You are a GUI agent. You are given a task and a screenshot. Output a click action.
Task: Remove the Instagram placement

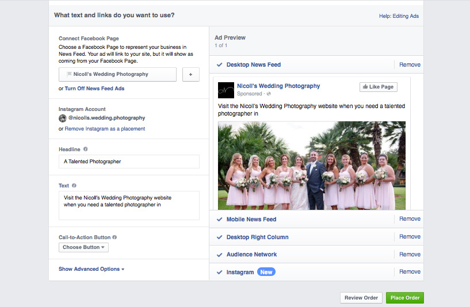410,272
